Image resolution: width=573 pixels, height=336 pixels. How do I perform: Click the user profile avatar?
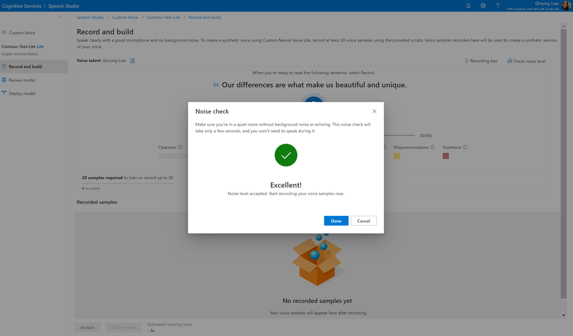pos(566,6)
